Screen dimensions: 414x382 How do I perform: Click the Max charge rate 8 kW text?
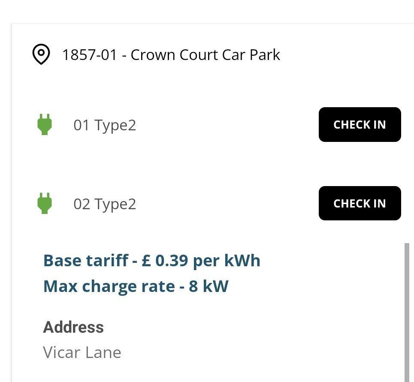pos(136,286)
